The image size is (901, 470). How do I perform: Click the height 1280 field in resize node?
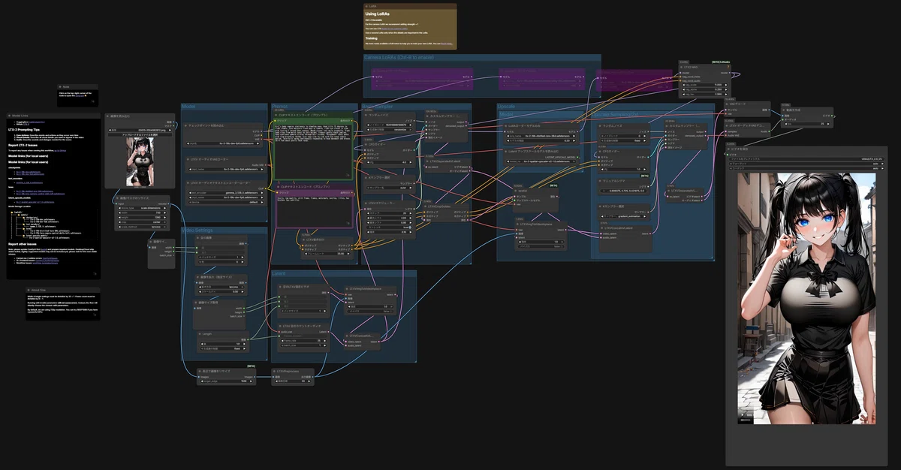[141, 217]
